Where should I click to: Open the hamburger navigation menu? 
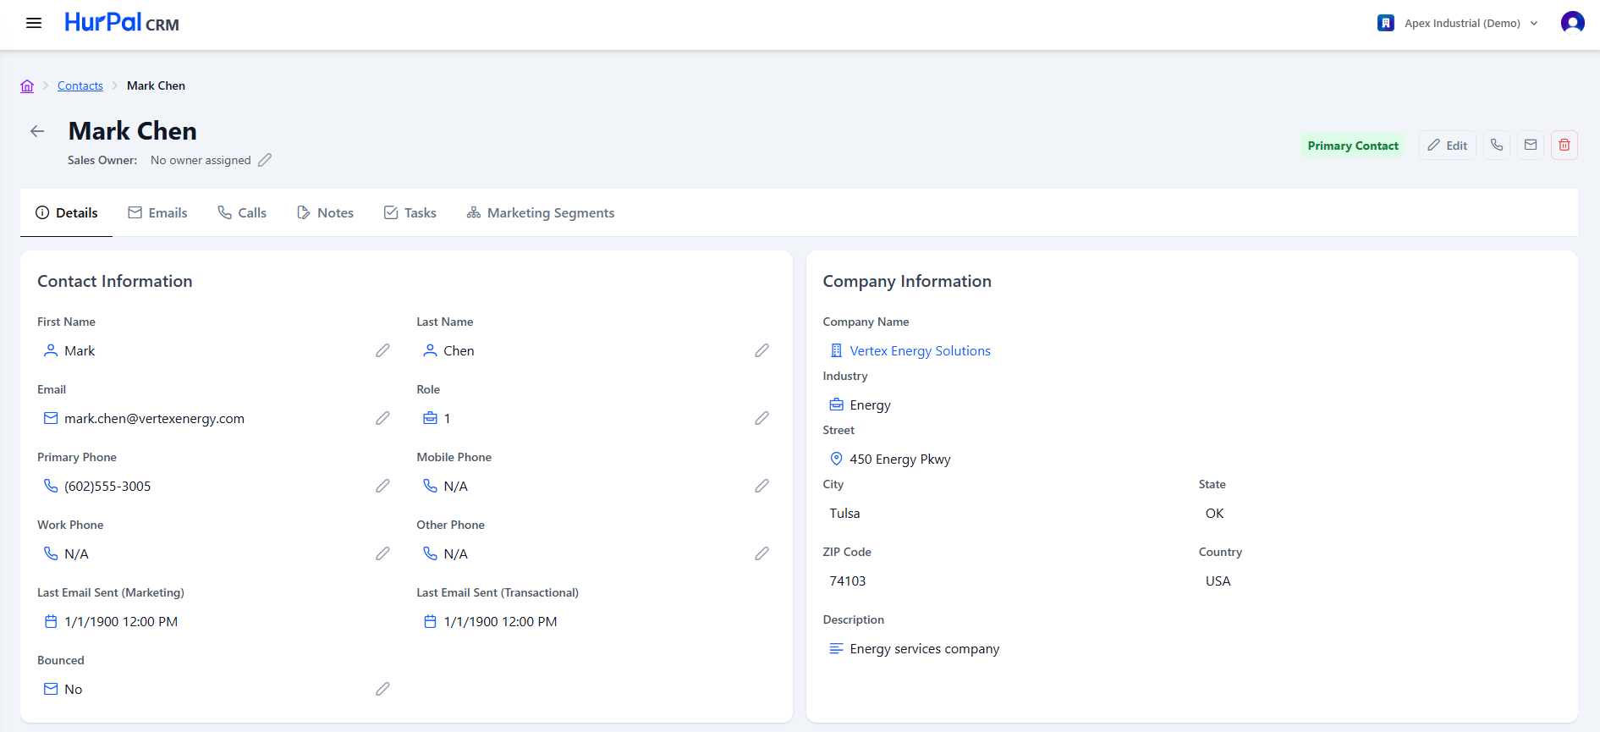click(34, 23)
